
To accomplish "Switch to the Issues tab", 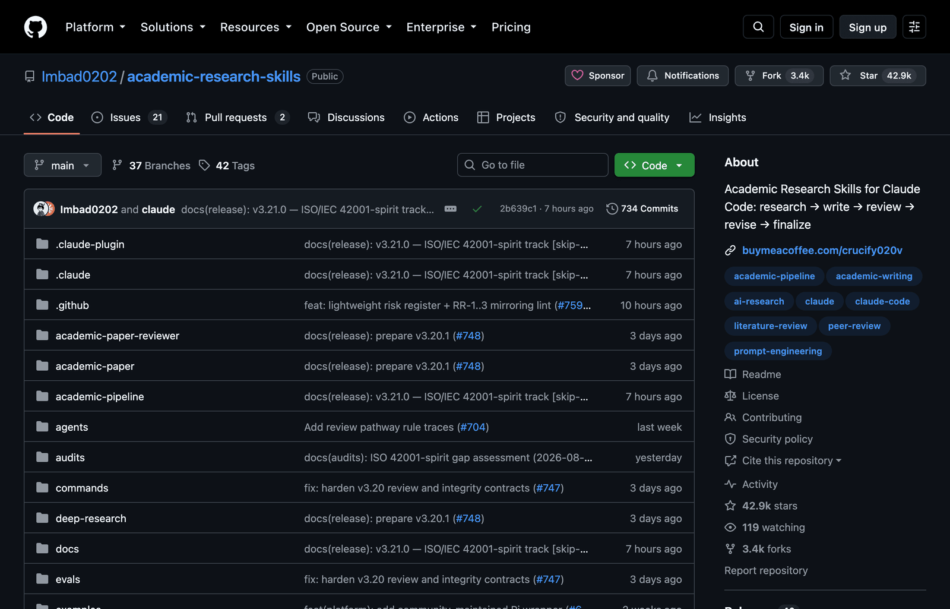I will [129, 118].
